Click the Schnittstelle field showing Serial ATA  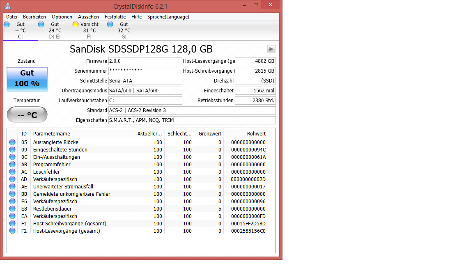point(145,81)
